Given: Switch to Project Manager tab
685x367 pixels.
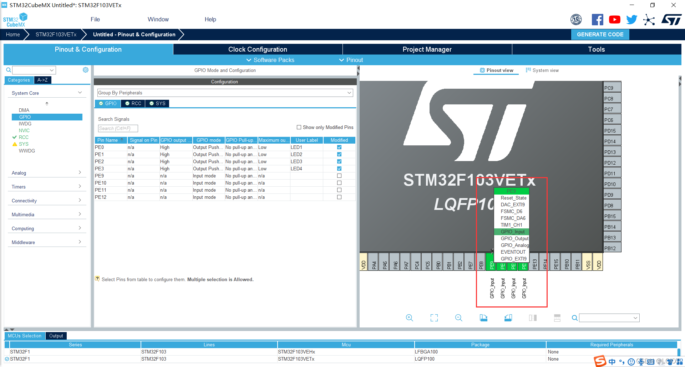Looking at the screenshot, I should point(427,49).
